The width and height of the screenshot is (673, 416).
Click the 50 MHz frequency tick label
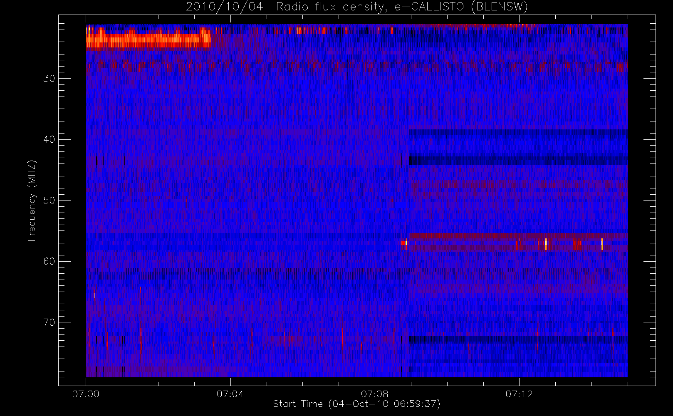point(49,201)
